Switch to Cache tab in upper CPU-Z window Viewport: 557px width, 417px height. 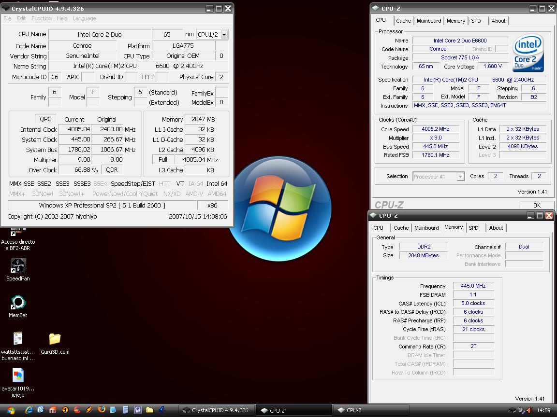[x=404, y=21]
